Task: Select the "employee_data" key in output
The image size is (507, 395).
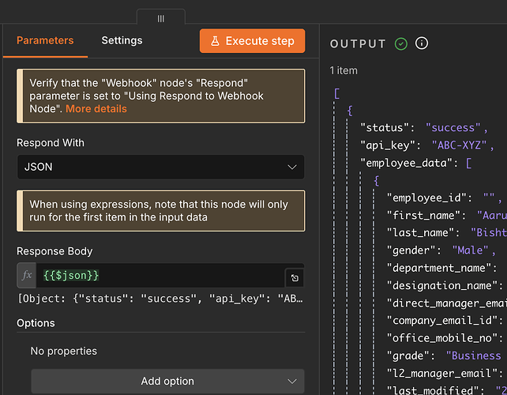Action: tap(407, 163)
